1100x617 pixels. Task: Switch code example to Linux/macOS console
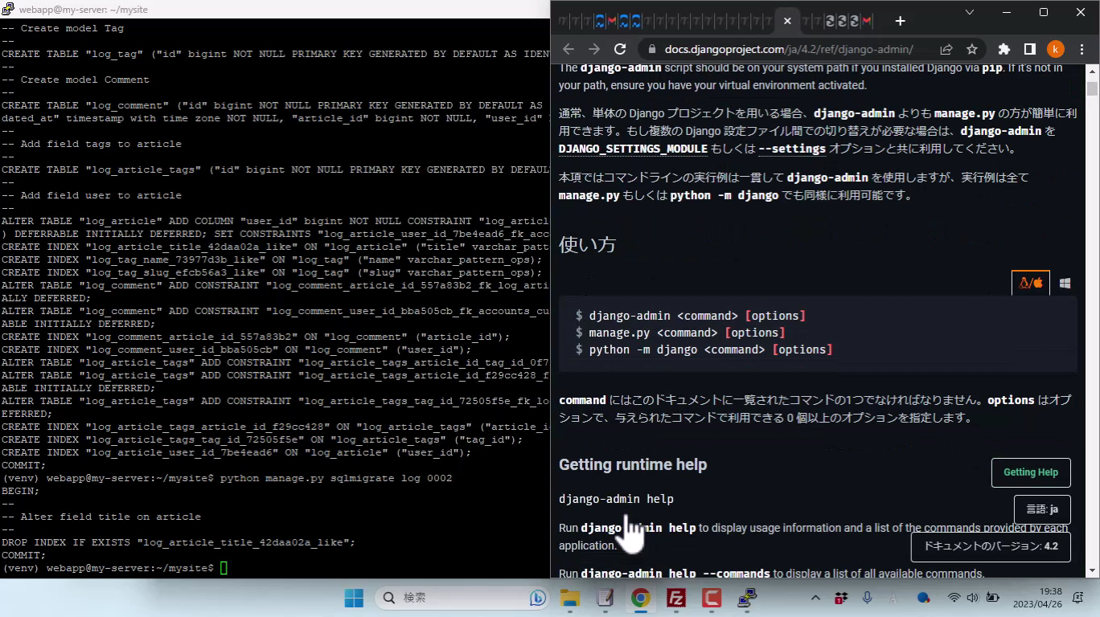(1030, 284)
